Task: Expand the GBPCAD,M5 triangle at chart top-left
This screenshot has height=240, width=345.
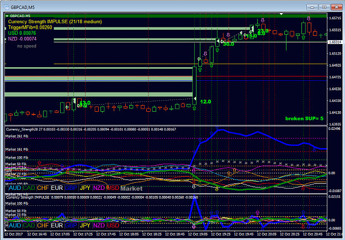Action: 7,16
